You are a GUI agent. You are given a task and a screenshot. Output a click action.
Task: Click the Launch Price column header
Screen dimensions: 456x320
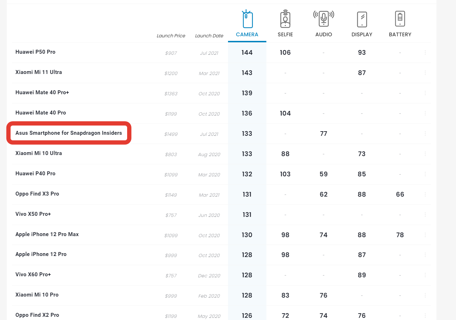tap(171, 36)
